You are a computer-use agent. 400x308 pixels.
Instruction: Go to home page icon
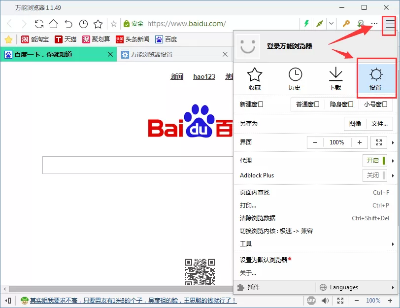tap(54, 24)
